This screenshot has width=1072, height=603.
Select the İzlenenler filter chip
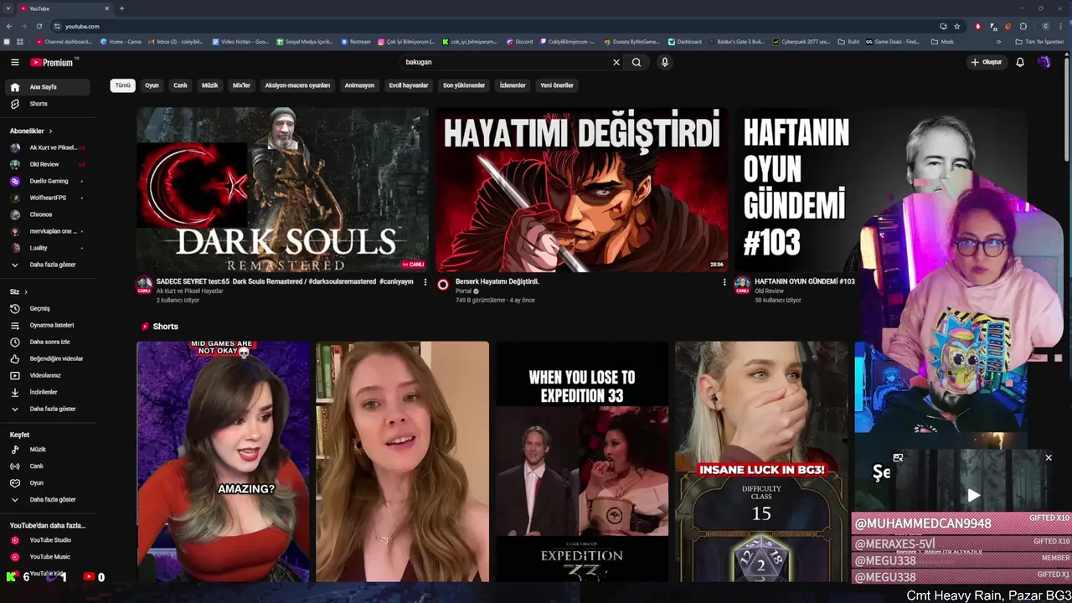tap(513, 85)
